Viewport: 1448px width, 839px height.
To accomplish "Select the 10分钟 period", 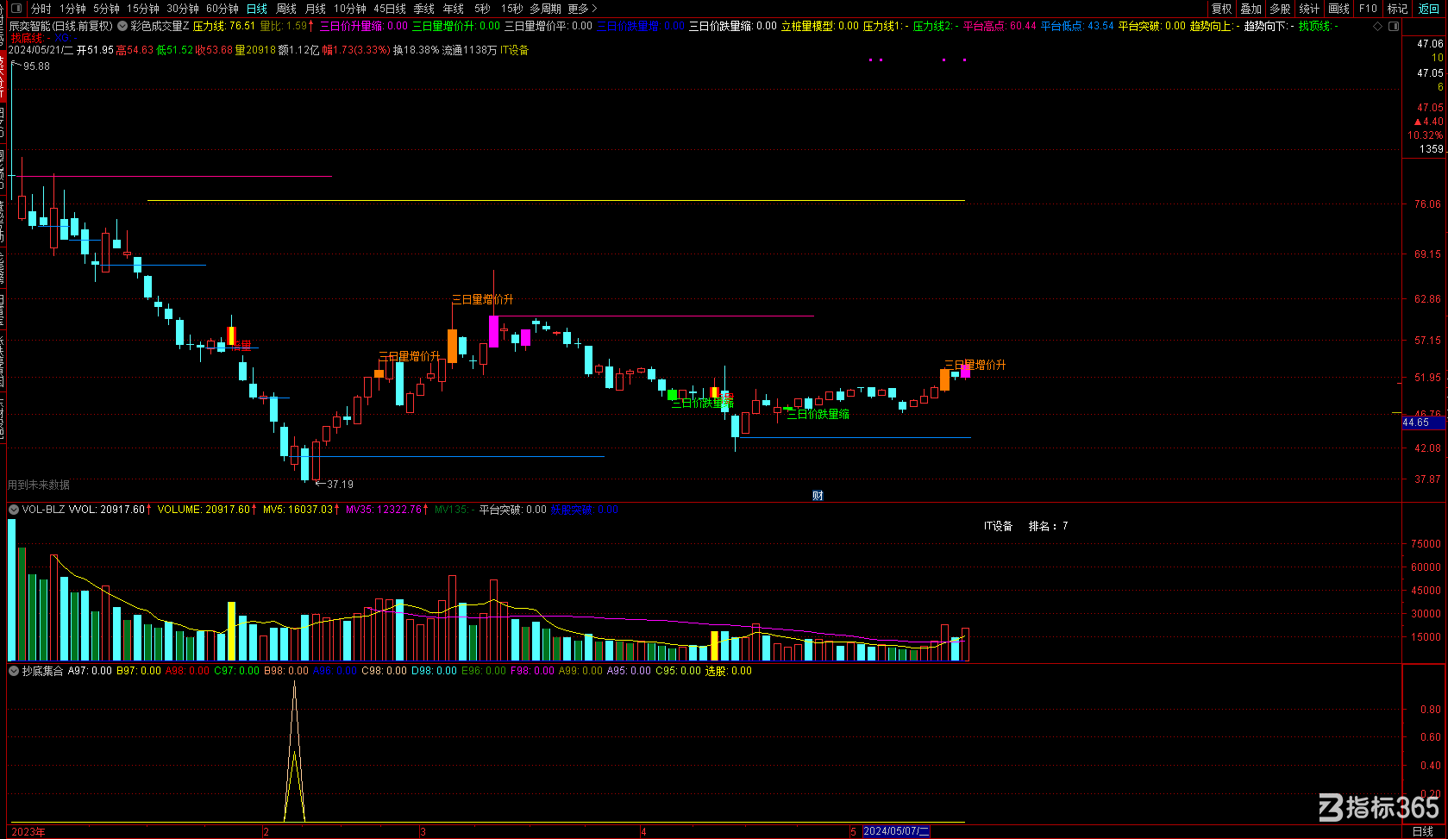I will (350, 9).
